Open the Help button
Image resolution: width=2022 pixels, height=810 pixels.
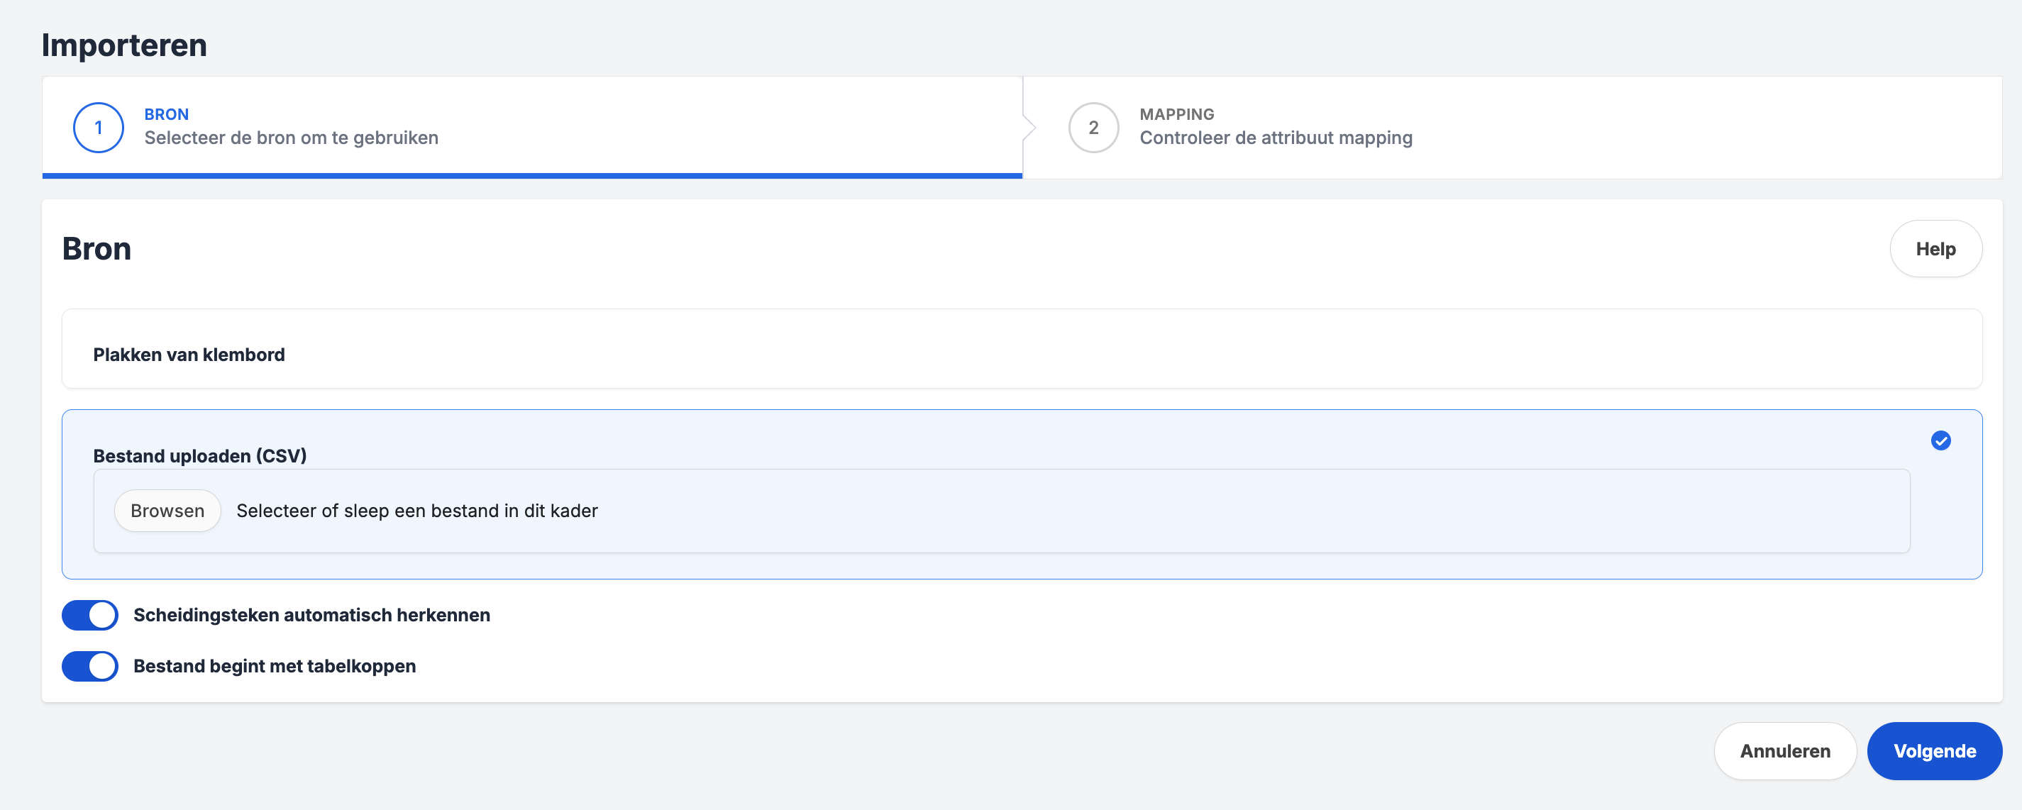coord(1935,249)
